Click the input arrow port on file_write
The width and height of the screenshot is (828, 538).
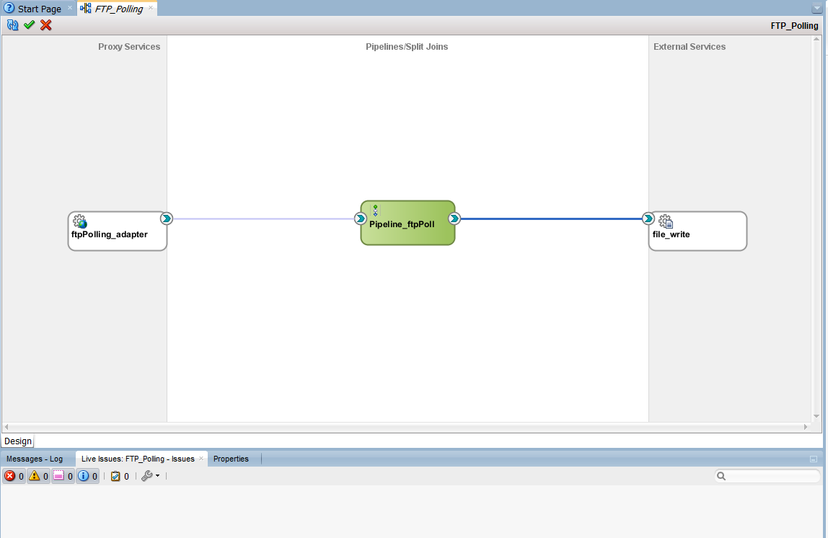[x=648, y=219]
